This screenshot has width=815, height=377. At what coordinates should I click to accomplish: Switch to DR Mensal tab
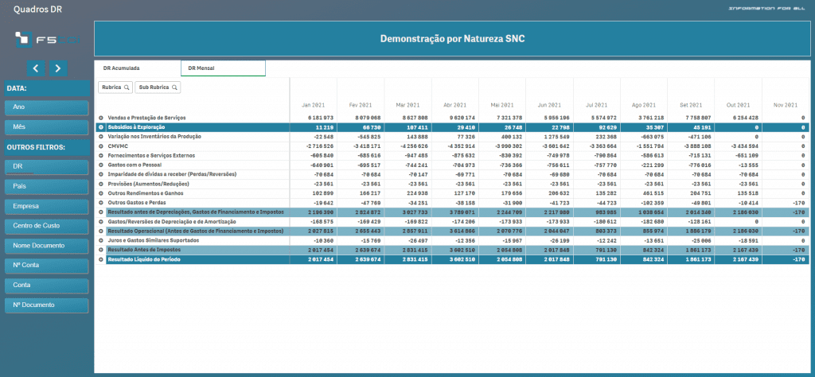223,68
